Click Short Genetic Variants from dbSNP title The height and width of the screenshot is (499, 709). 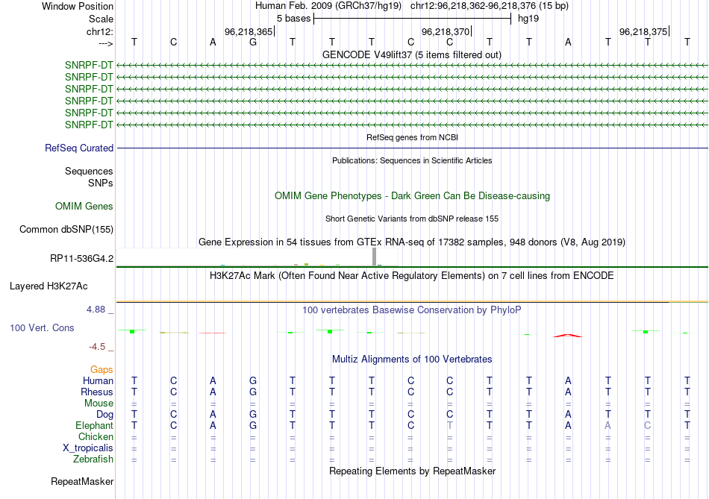pyautogui.click(x=412, y=219)
